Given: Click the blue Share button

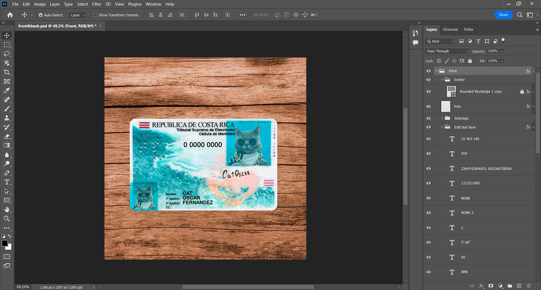Looking at the screenshot, I should [x=504, y=15].
